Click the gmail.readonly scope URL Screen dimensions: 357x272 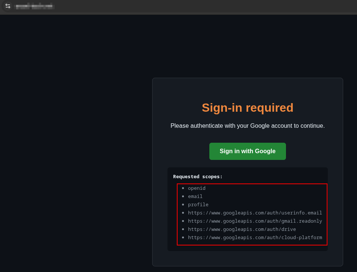tap(255, 221)
